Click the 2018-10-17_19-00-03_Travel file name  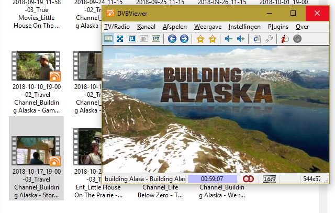coord(37,183)
